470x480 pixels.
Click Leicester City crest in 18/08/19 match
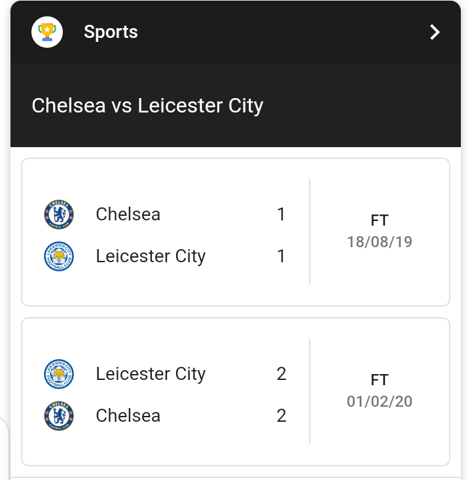point(59,256)
